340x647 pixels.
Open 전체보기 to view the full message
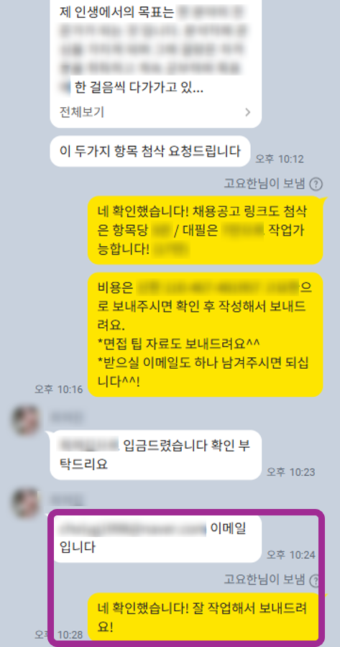pyautogui.click(x=82, y=112)
